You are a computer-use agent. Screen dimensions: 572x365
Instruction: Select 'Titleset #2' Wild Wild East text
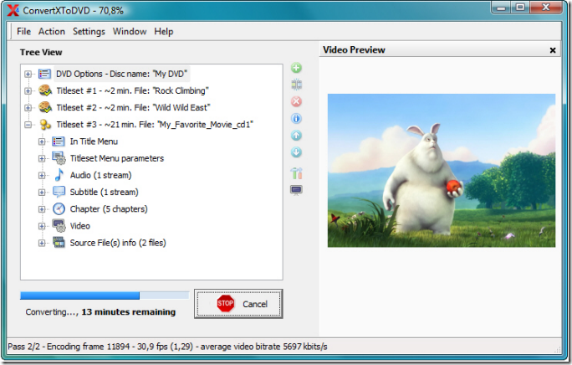tap(133, 107)
